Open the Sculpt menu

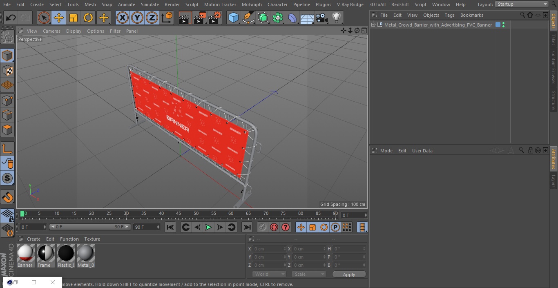pos(192,4)
